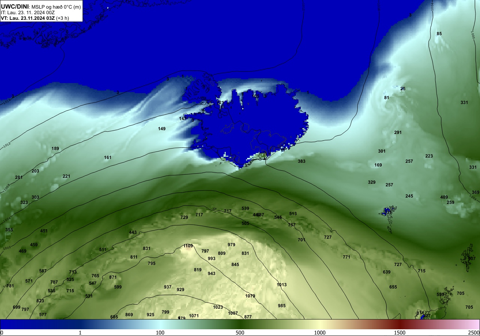This screenshot has width=480, height=336.
Task: Click the 'VT: Lau. 23.11.2024 03Z' line
Action: pyautogui.click(x=28, y=18)
